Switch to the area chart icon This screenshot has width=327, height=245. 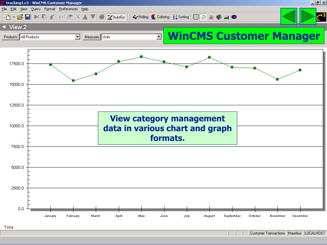[x=226, y=17]
